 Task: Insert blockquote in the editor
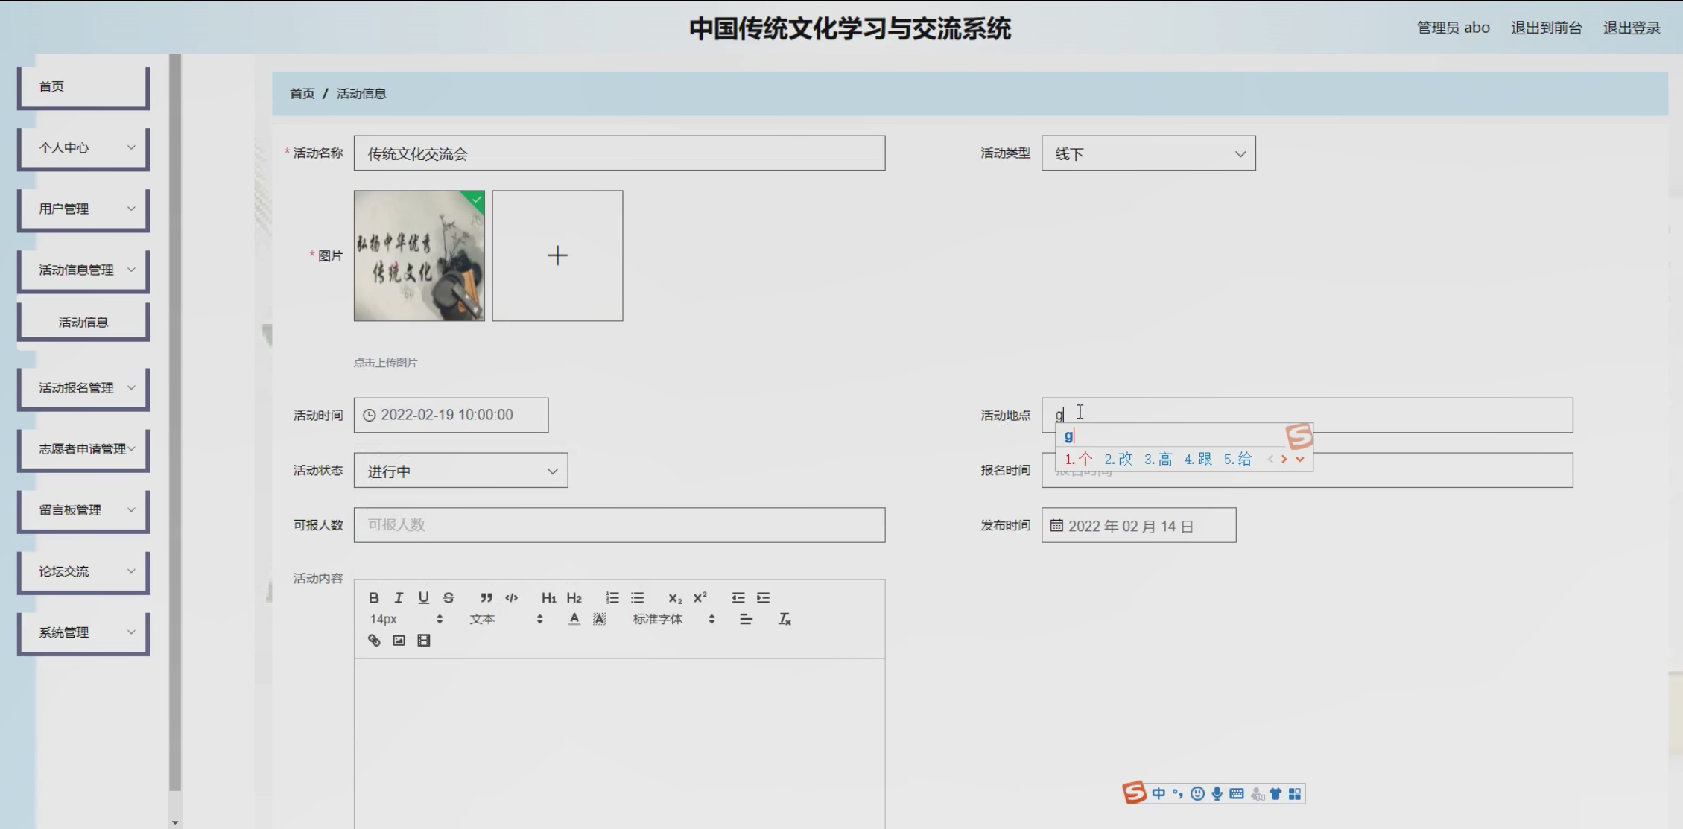point(486,597)
